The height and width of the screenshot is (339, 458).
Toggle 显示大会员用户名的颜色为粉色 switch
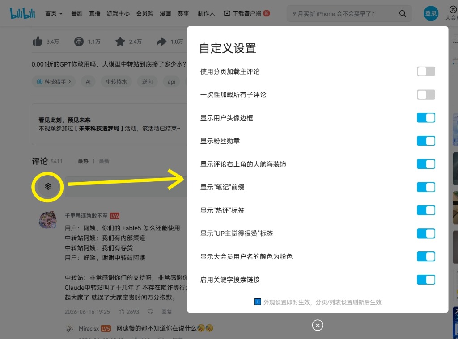(426, 257)
